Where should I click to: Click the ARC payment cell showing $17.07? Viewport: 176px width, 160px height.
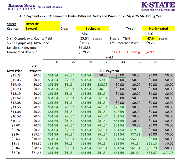169,153
